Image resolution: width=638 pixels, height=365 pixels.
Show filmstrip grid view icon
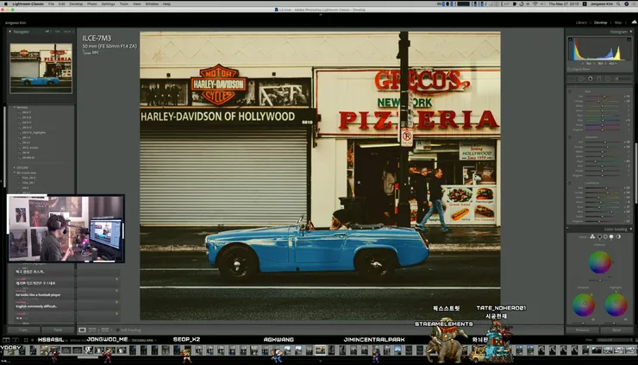coord(26,340)
